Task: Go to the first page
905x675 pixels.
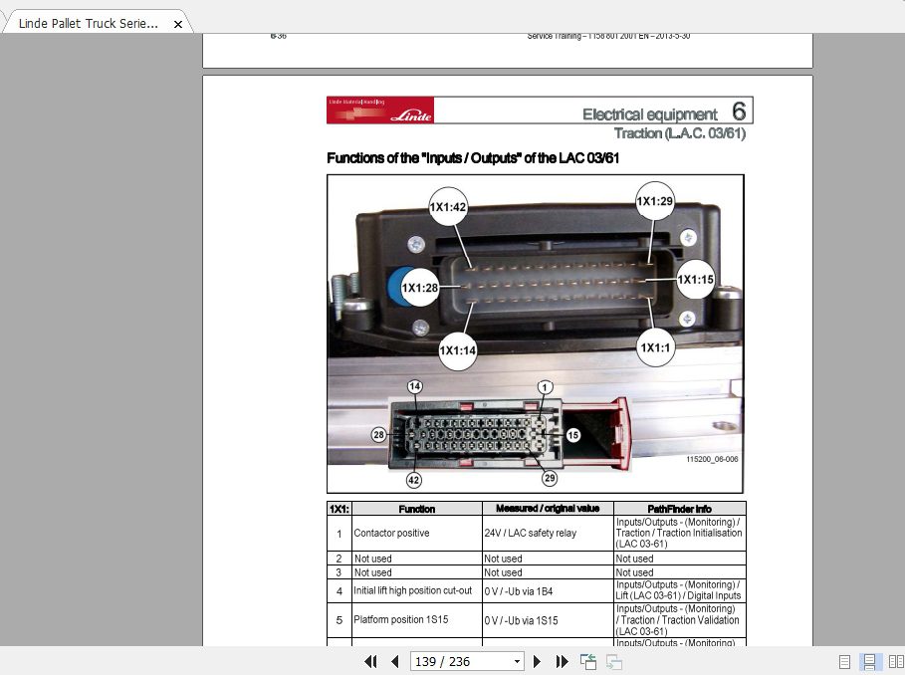Action: click(370, 661)
